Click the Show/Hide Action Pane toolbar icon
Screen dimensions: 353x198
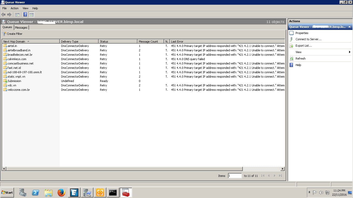coord(31,14)
